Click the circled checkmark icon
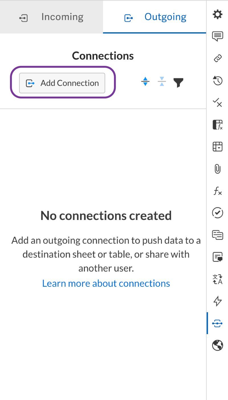The height and width of the screenshot is (400, 228). pos(217,213)
